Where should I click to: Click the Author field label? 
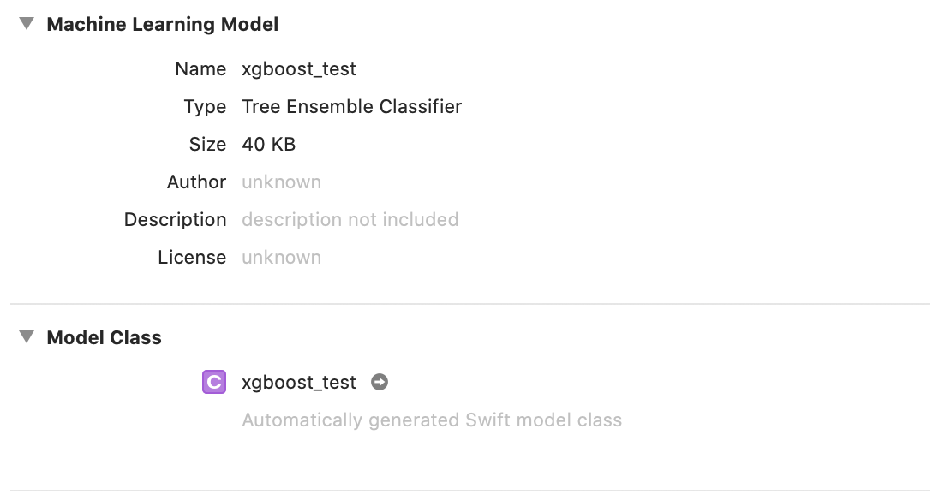coord(196,182)
